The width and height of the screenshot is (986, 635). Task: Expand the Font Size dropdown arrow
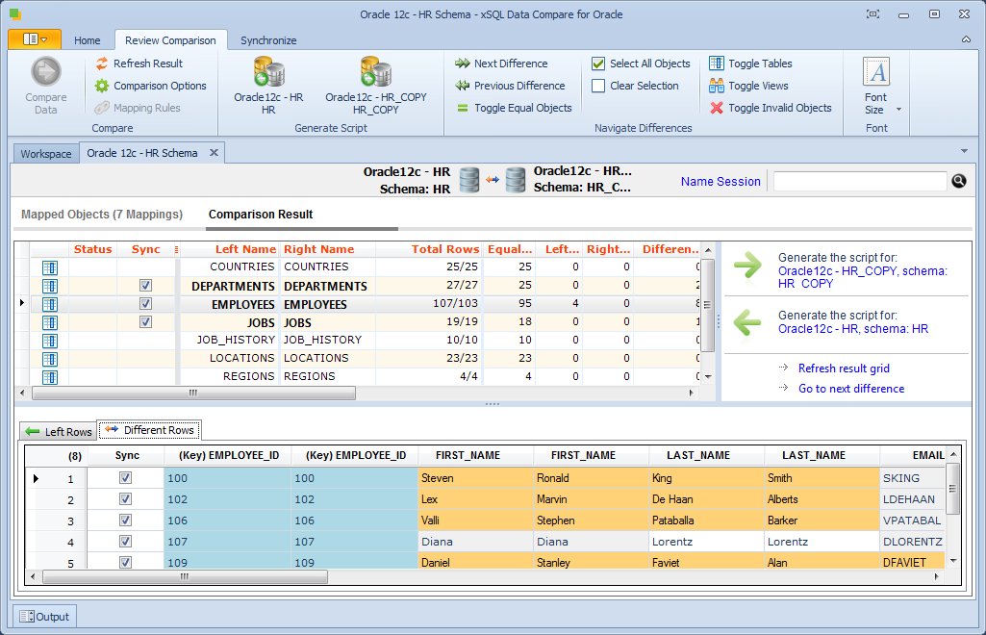point(898,110)
